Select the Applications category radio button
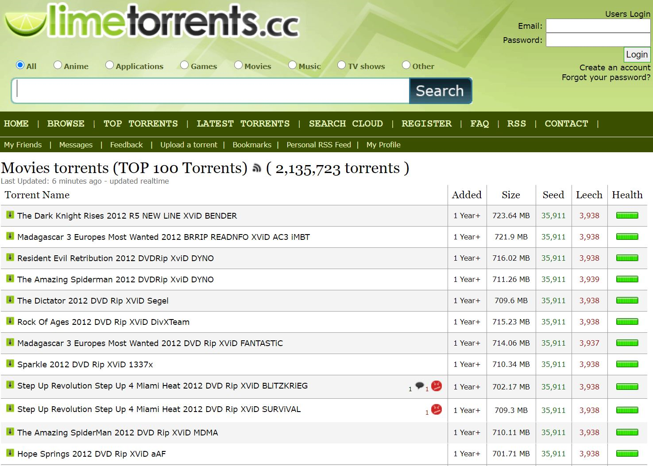Image resolution: width=653 pixels, height=466 pixels. [x=109, y=65]
